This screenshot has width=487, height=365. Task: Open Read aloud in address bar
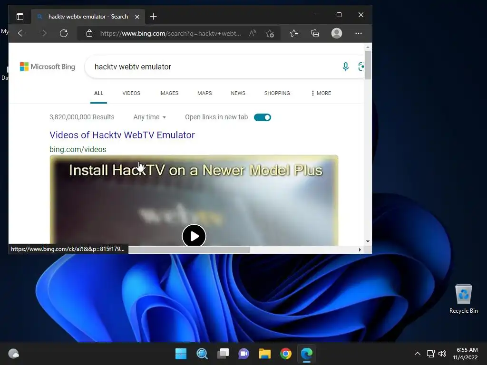(x=253, y=33)
